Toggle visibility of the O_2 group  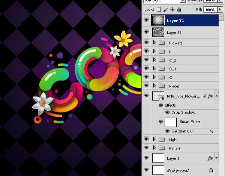point(146,60)
